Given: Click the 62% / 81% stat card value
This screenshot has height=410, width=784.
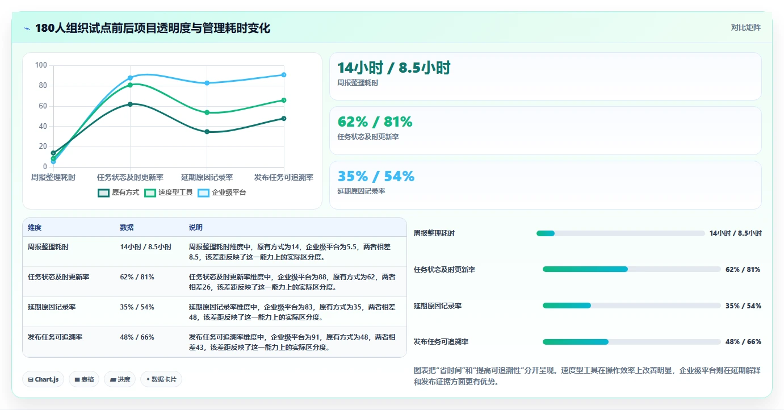Looking at the screenshot, I should (x=375, y=122).
